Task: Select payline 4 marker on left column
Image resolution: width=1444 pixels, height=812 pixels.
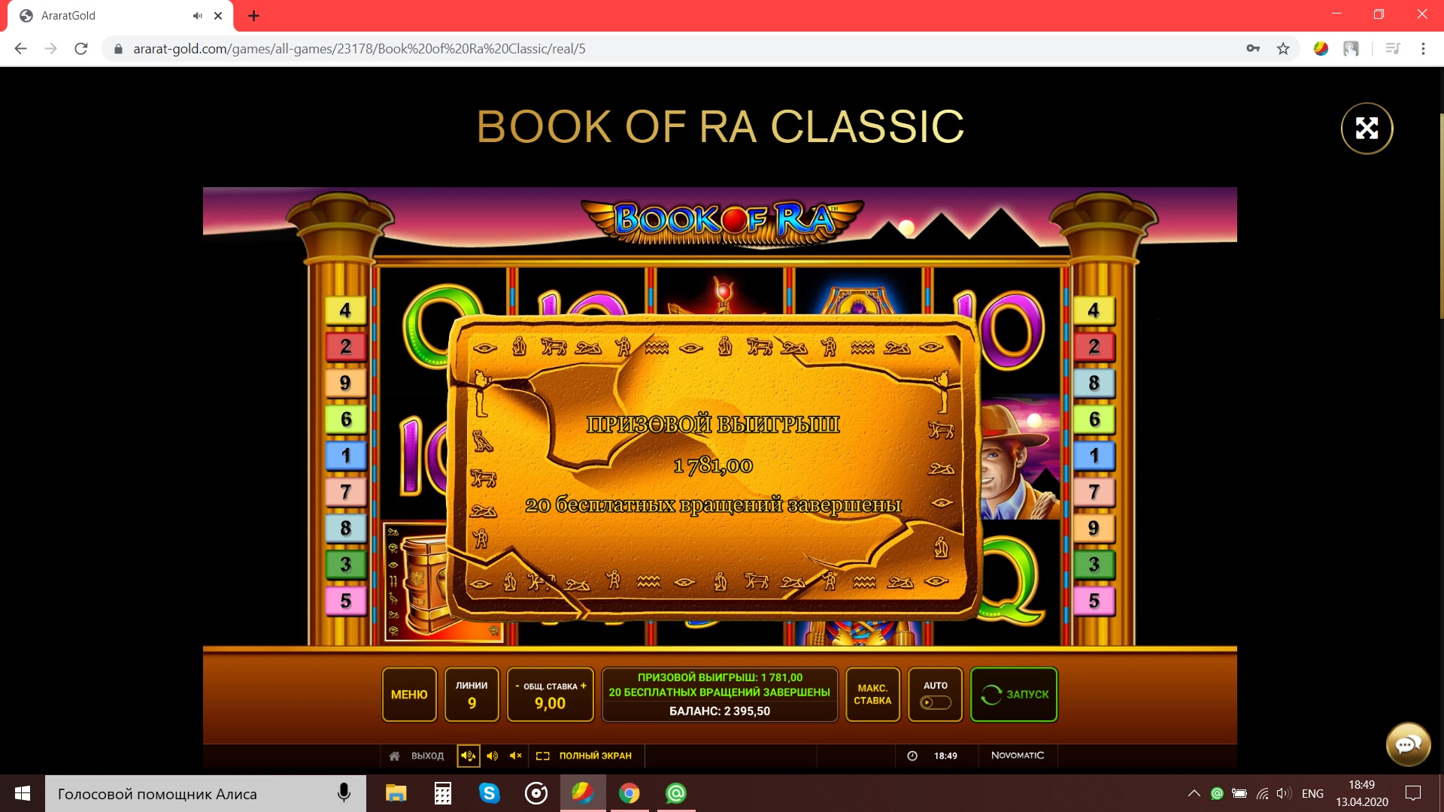Action: coord(345,311)
